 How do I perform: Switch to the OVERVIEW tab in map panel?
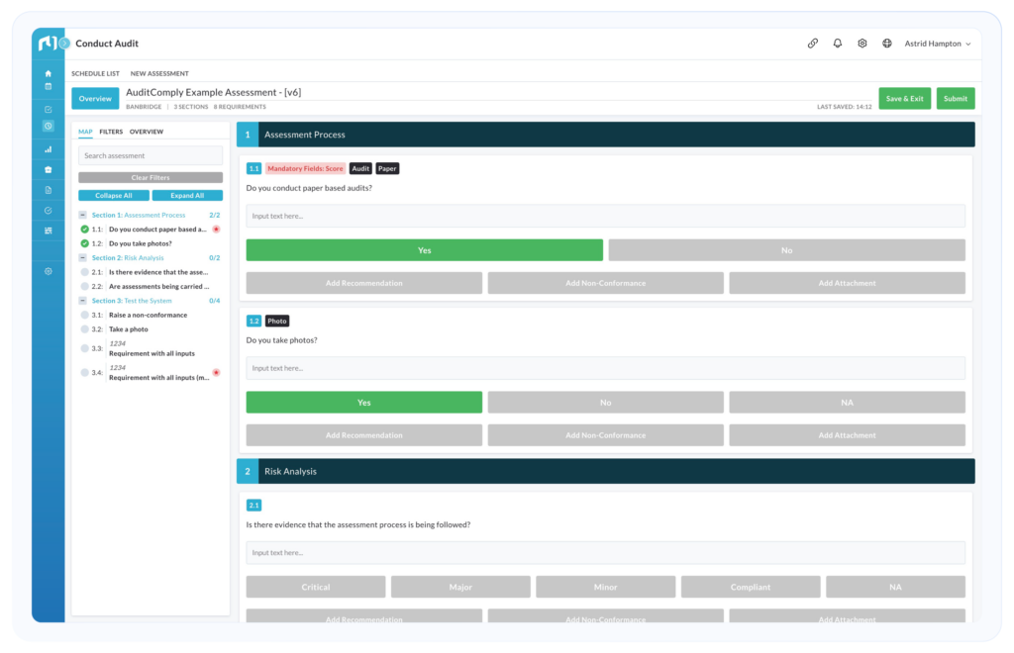click(147, 132)
